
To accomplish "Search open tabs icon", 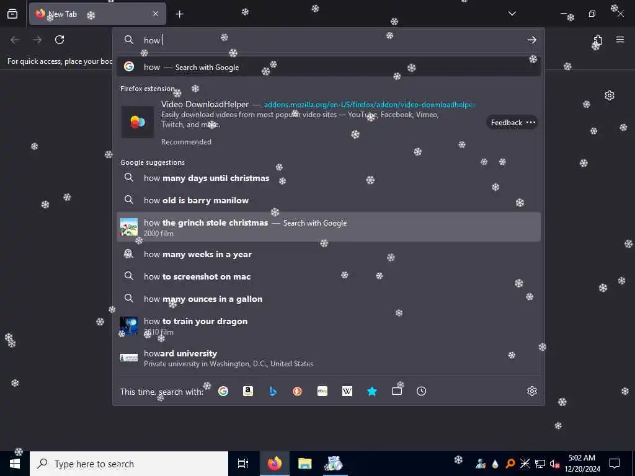I will coord(397,391).
